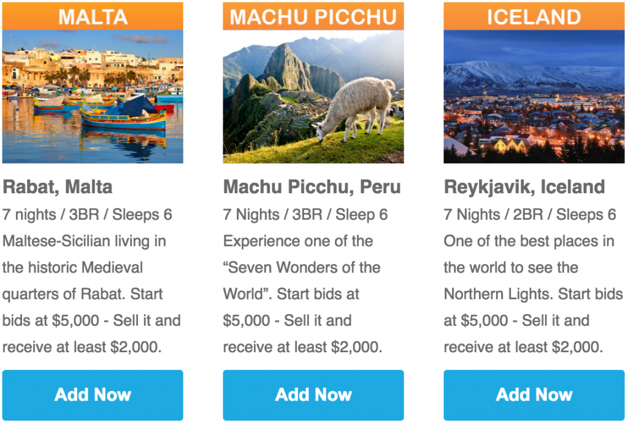Click the Maltese-Sicilian living description text
Screen dimensions: 628x424
[92, 294]
